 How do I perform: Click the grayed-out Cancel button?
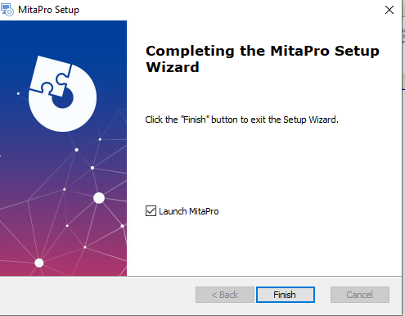pos(360,295)
